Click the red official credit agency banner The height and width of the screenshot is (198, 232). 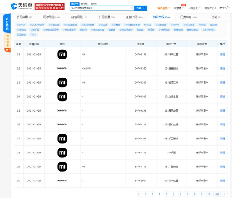click(50, 6)
